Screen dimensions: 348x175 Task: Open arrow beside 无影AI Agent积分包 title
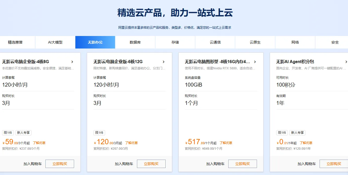point(346,62)
